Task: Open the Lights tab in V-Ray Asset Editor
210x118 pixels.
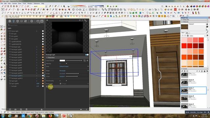Action: pyautogui.click(x=13, y=21)
